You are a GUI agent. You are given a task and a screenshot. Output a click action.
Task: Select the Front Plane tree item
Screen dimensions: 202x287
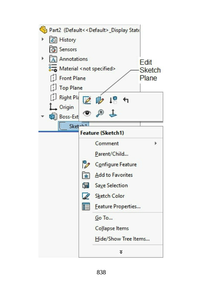tap(72, 78)
